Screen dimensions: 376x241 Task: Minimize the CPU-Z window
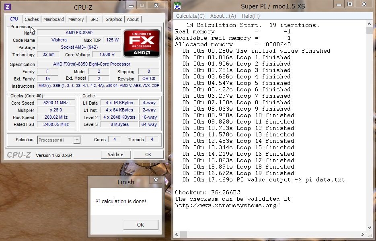(x=131, y=6)
